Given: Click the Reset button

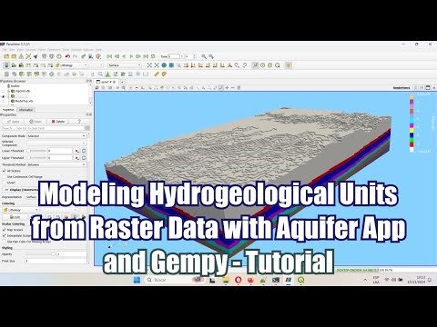Looking at the screenshot, I should coord(36,122).
